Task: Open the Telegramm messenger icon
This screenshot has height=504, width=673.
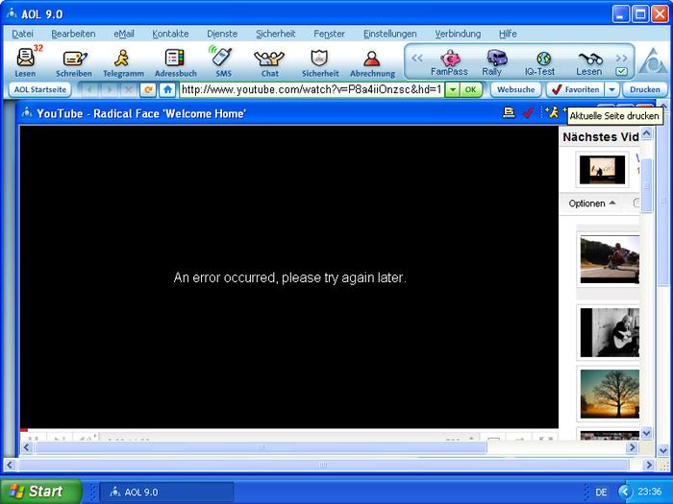Action: click(x=123, y=62)
